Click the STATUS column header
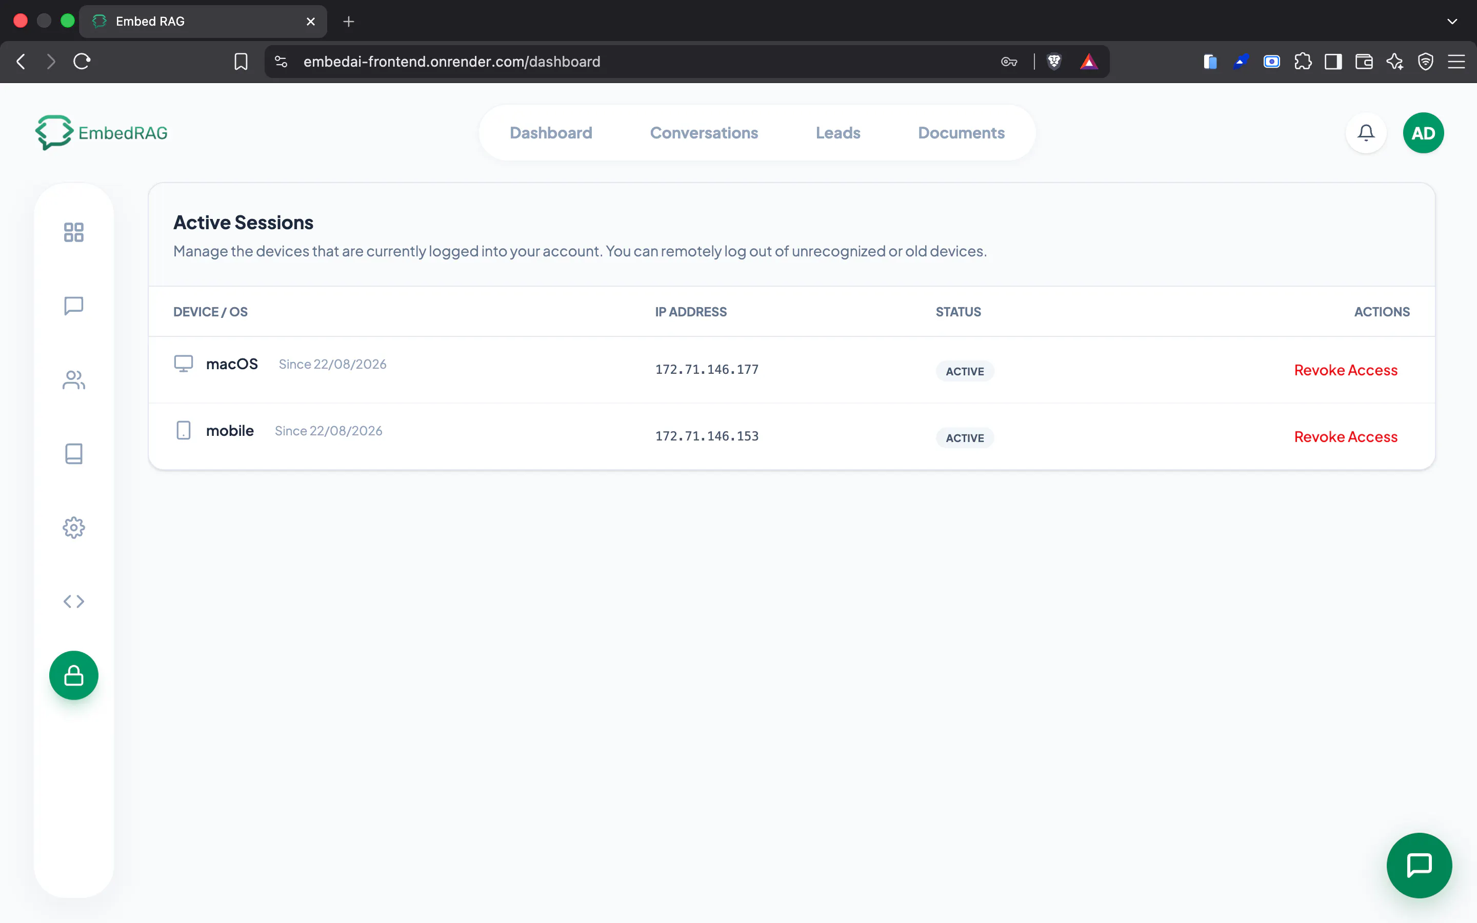 958,311
